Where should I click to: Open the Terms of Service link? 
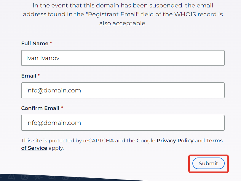click(214, 141)
